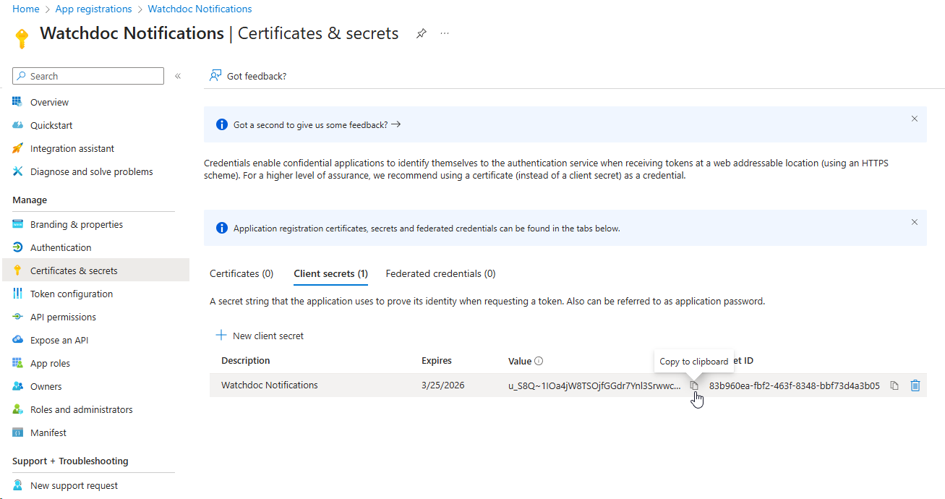Click the Got feedback? button
945x499 pixels.
point(248,76)
